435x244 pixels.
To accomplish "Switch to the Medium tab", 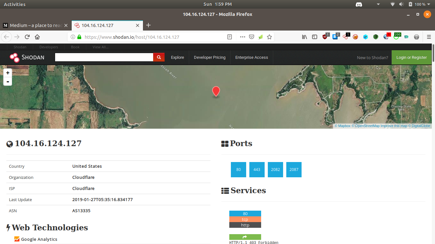I will 35,25.
